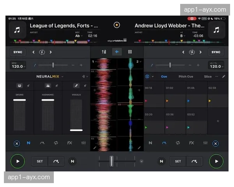Open the EQ mixer icon on left deck

pos(83,143)
